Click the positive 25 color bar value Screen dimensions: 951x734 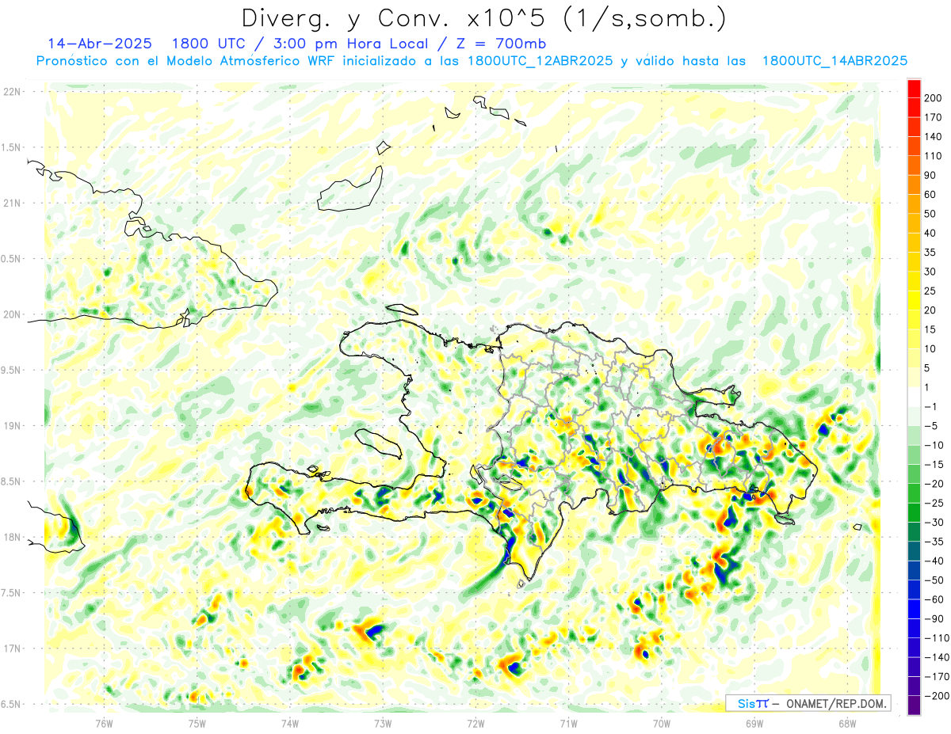pos(931,291)
